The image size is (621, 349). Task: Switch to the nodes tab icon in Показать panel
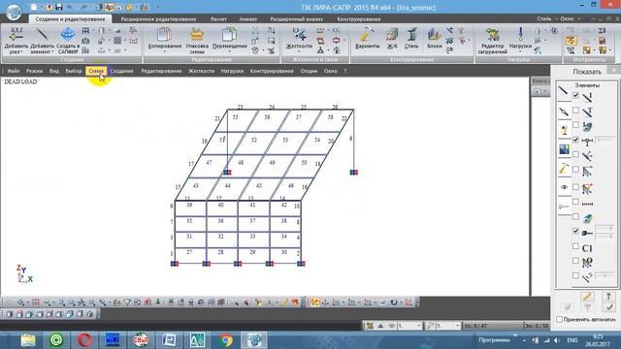[564, 112]
